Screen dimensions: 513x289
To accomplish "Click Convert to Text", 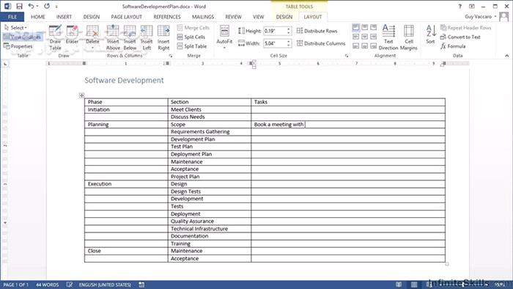I will click(x=460, y=37).
